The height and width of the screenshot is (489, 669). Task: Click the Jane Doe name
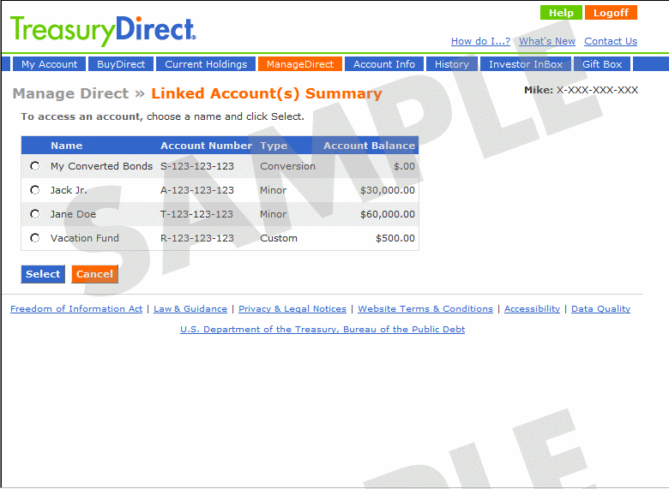[x=74, y=214]
